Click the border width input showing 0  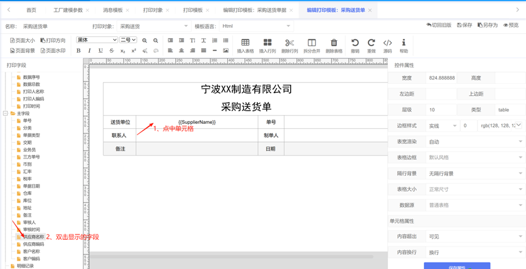click(469, 126)
